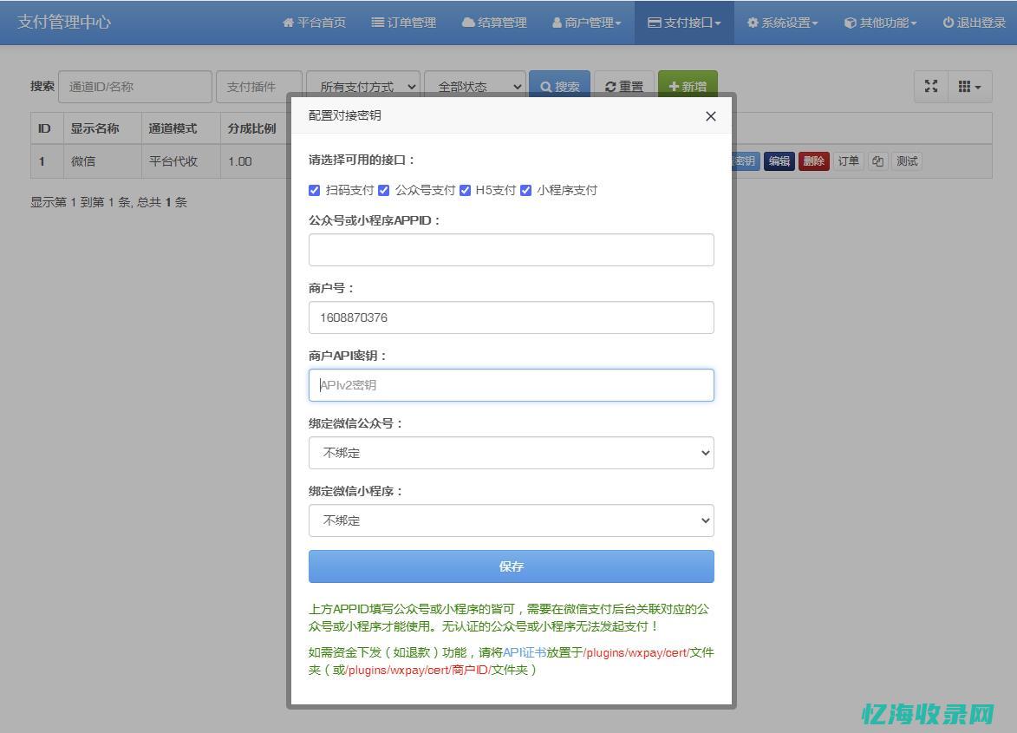Click the 订单 button in row 1
This screenshot has width=1017, height=733.
pos(848,160)
